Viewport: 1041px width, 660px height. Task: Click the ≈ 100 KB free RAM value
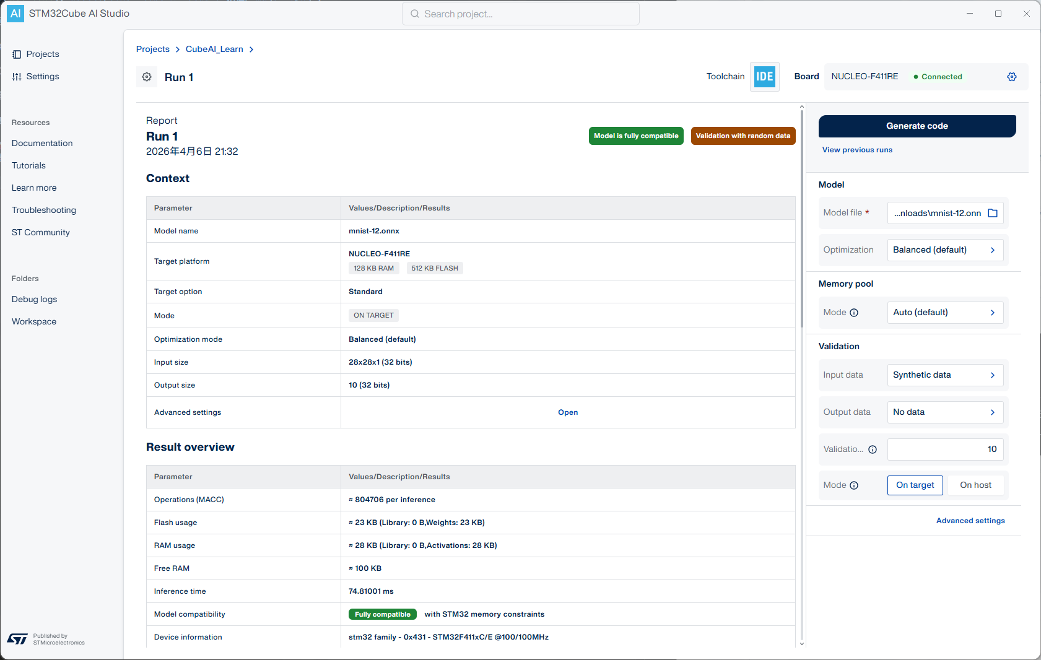coord(365,568)
